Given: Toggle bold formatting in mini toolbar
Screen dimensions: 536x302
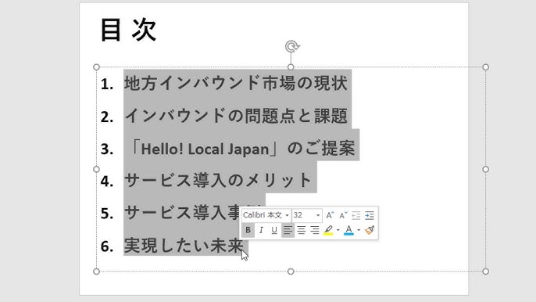Looking at the screenshot, I should click(248, 230).
